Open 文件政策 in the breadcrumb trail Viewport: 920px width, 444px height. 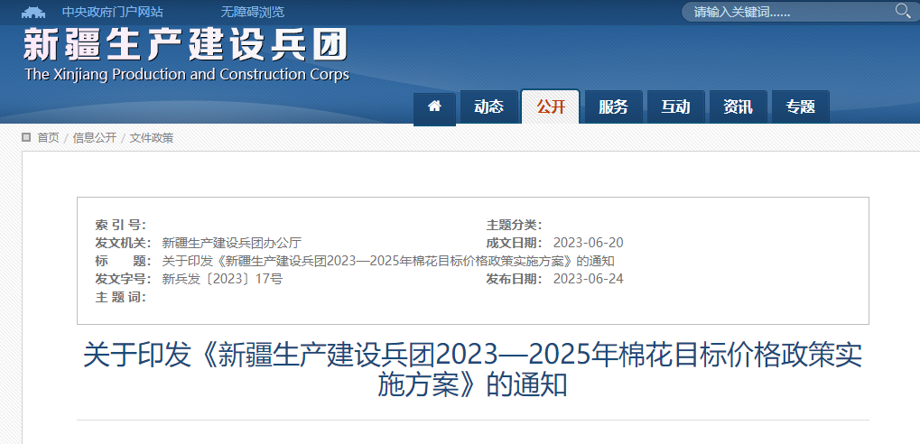click(x=152, y=138)
